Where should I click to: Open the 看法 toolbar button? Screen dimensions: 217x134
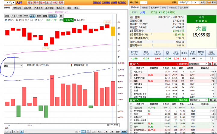coord(30,2)
